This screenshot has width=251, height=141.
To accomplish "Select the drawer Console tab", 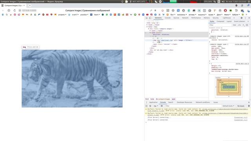I will (163, 102).
